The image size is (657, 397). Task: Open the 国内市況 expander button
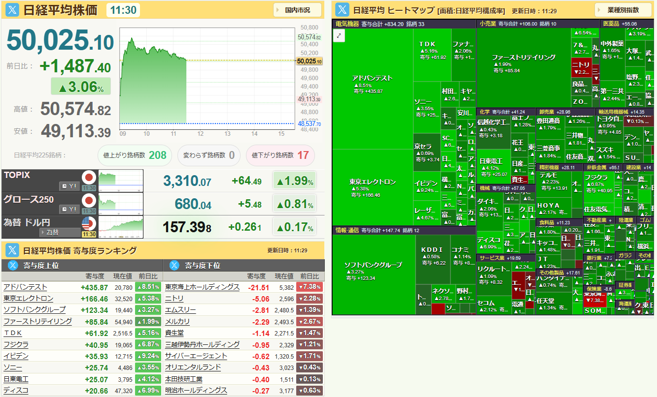point(298,10)
